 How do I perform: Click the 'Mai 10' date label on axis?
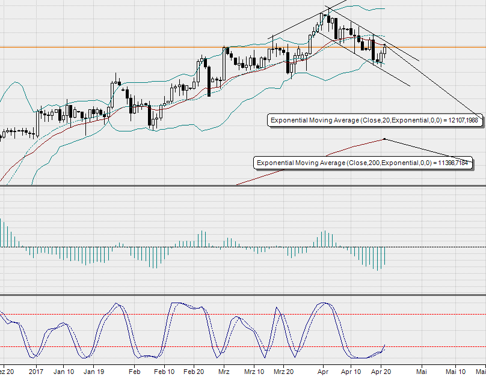pos(456,372)
